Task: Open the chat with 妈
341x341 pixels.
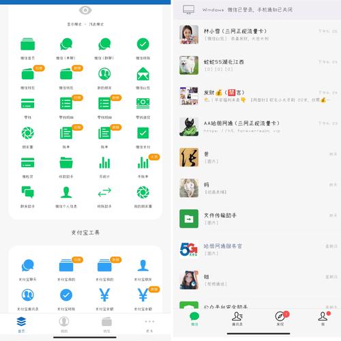Action: pyautogui.click(x=257, y=188)
